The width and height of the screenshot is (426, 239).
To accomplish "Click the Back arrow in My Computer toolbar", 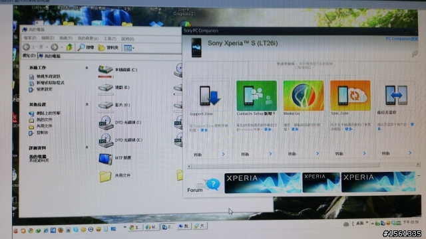I will (27, 47).
